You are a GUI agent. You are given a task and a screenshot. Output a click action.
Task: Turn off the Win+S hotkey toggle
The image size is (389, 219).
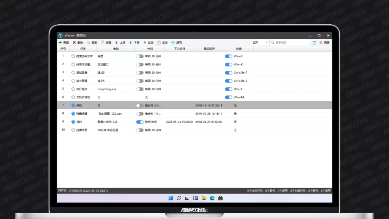(x=228, y=56)
